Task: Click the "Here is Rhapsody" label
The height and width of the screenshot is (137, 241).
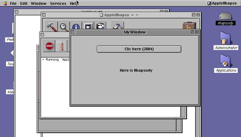Action: pos(136,70)
